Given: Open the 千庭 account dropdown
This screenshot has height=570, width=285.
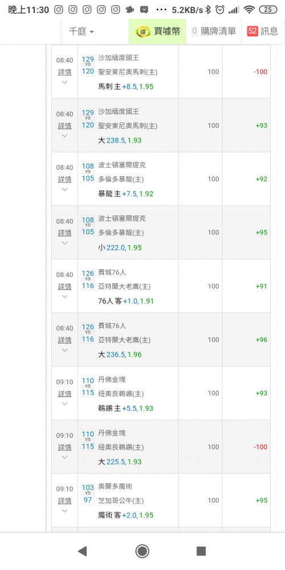Looking at the screenshot, I should [x=82, y=31].
